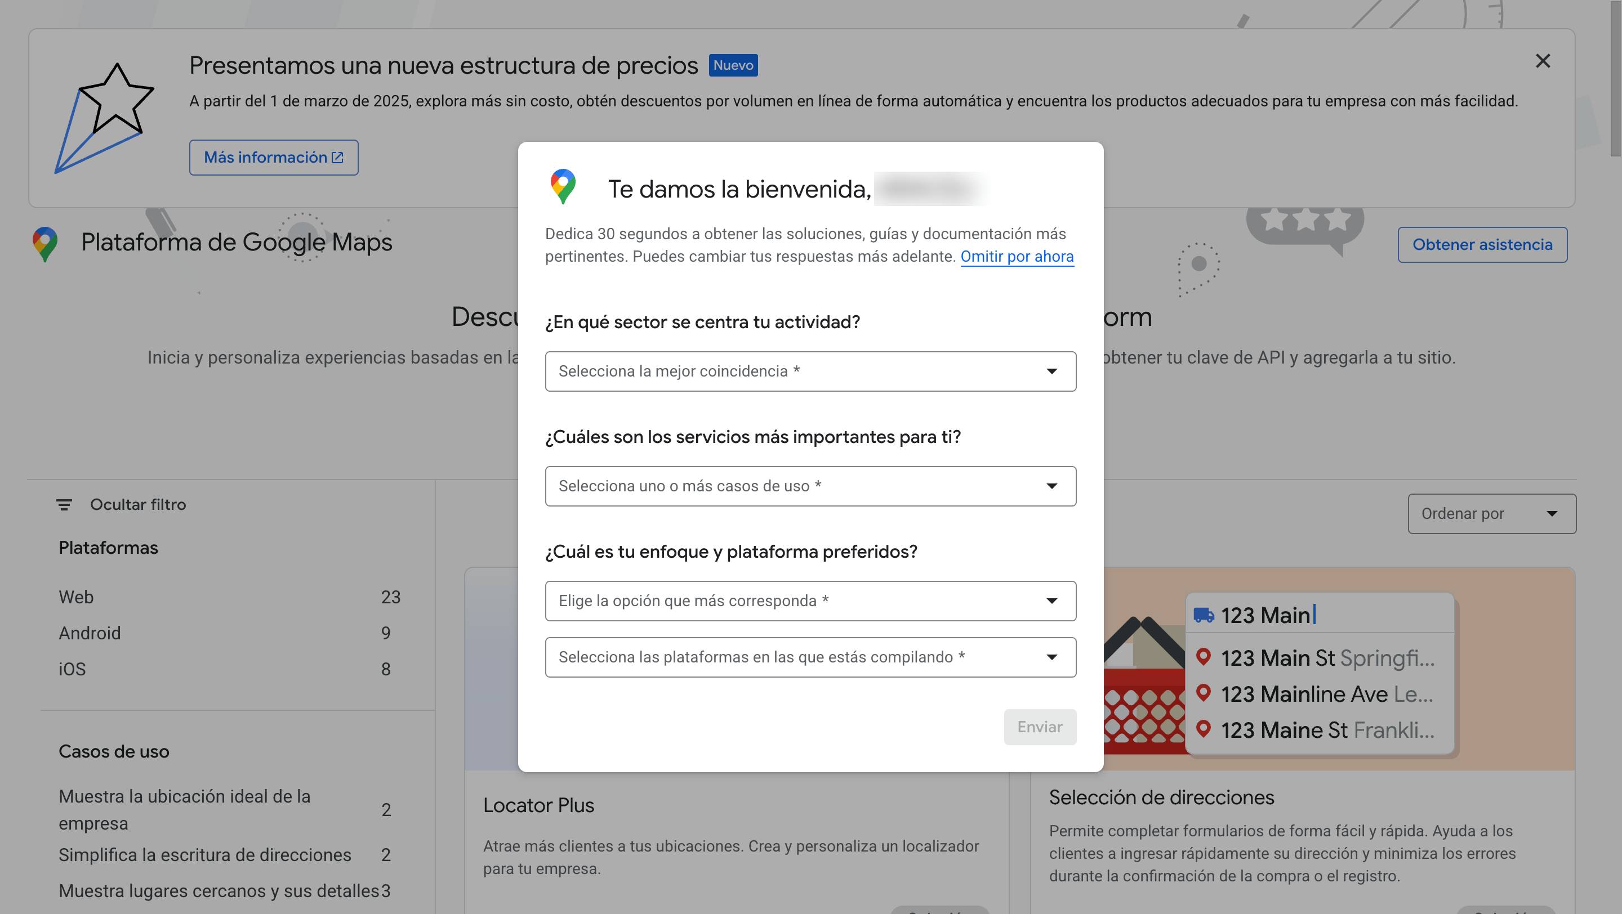Click the Ocultar filtro label
The height and width of the screenshot is (914, 1622).
click(x=138, y=504)
